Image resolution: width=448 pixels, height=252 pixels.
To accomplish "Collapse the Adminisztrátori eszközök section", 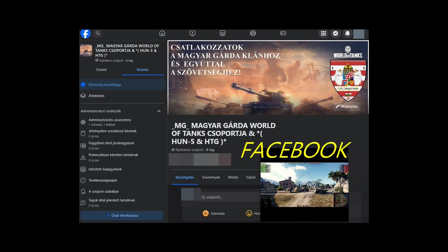I will coord(159,111).
